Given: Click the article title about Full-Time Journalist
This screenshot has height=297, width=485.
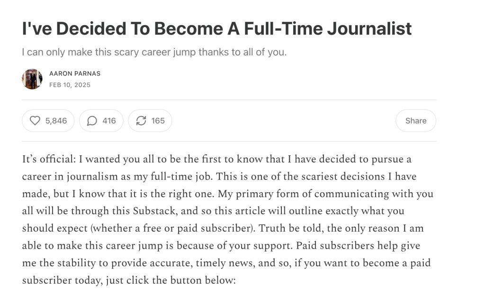Looking at the screenshot, I should (217, 28).
